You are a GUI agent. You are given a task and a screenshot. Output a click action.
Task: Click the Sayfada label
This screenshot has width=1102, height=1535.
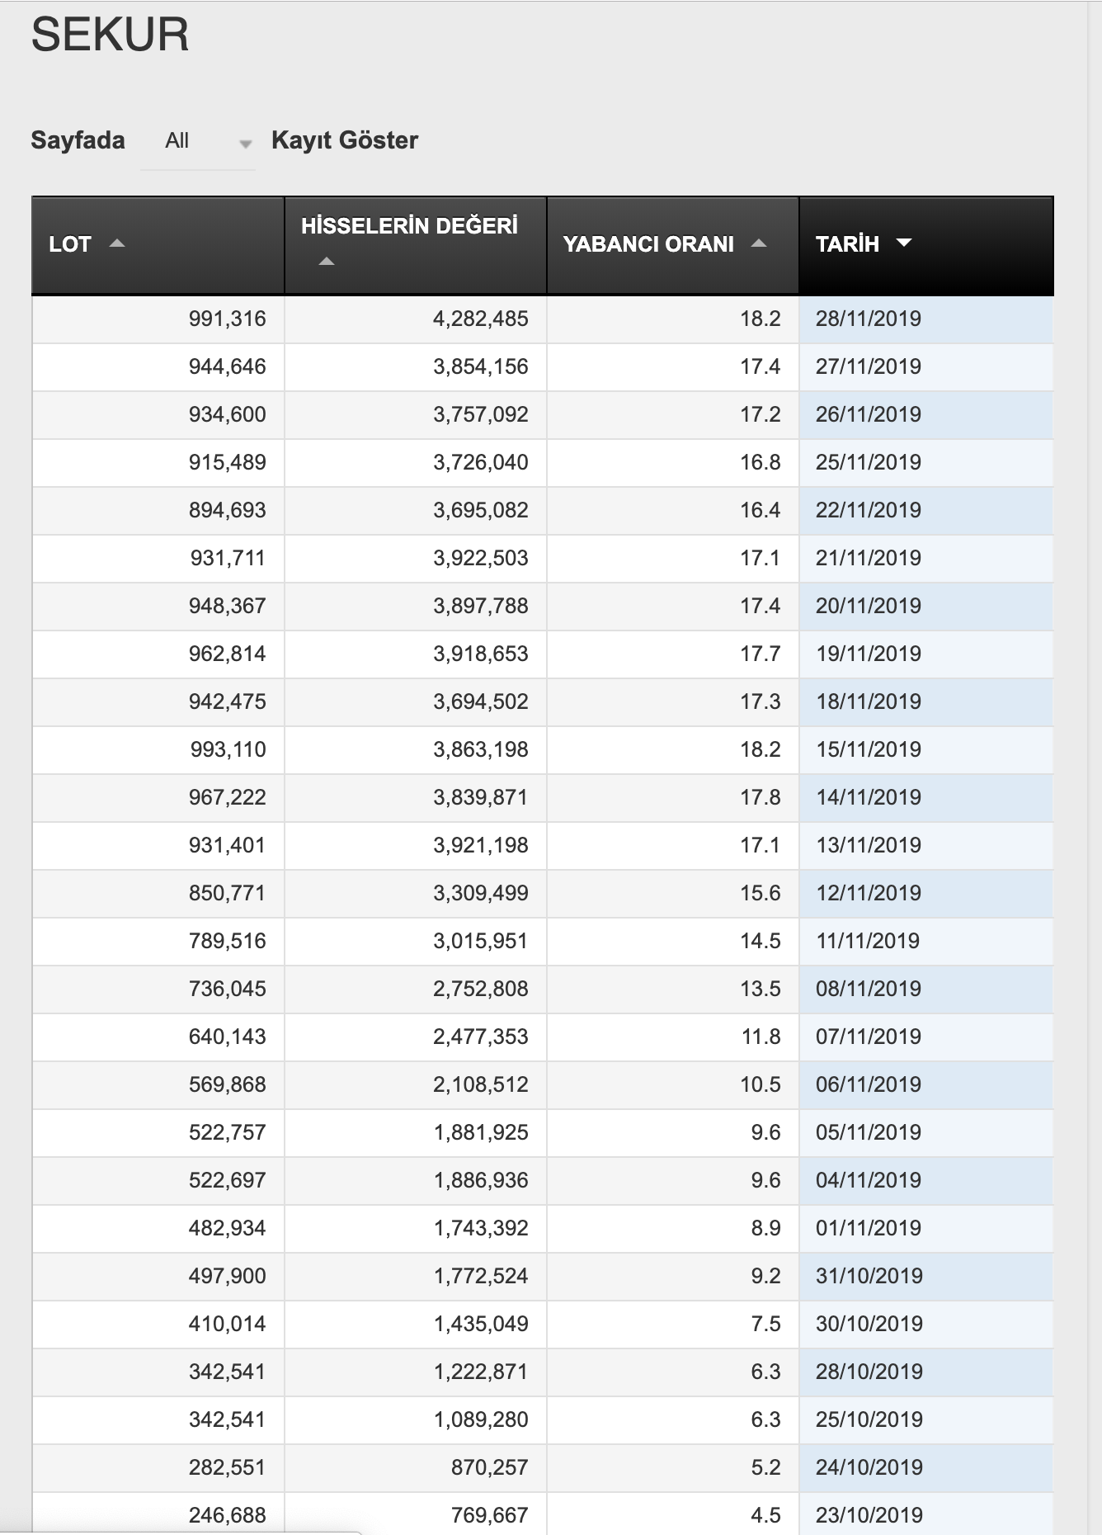coord(78,140)
